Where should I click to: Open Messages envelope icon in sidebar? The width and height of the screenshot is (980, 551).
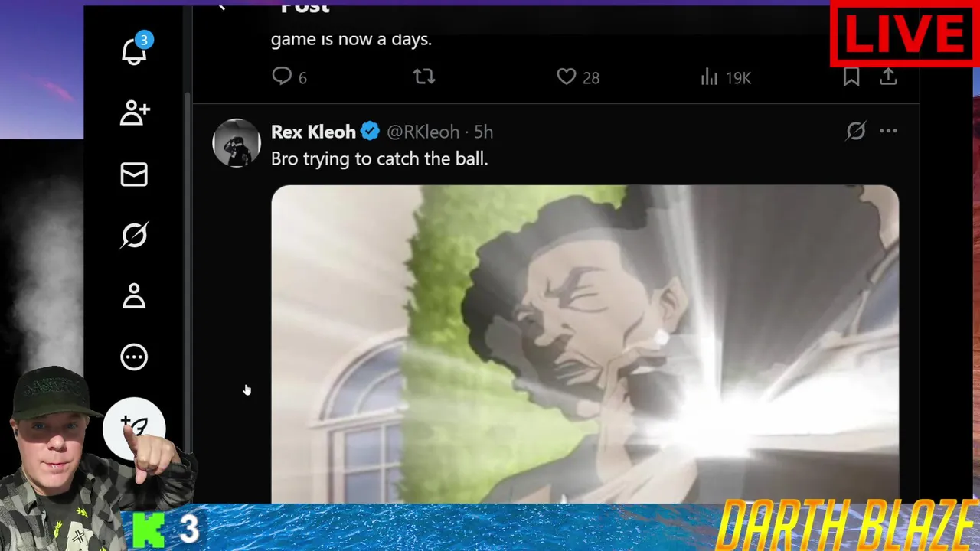pos(134,174)
